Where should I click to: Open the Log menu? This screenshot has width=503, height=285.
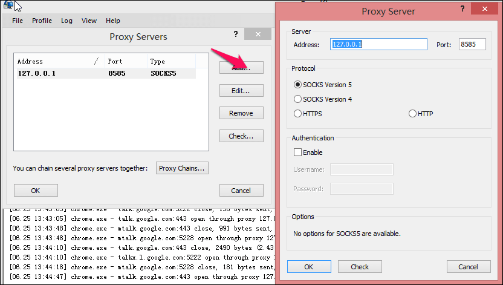67,21
